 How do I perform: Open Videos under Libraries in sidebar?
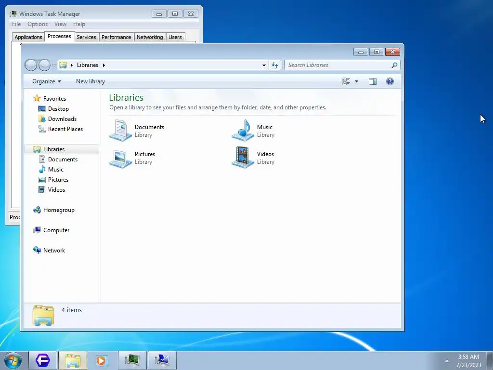[57, 190]
